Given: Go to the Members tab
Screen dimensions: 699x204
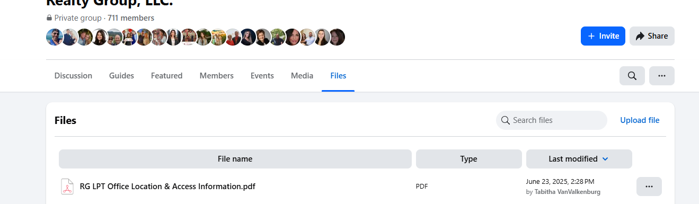Looking at the screenshot, I should tap(216, 76).
